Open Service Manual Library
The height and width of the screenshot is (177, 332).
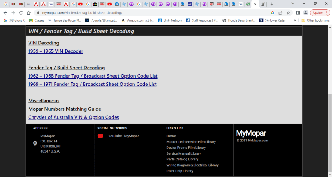coord(184,153)
